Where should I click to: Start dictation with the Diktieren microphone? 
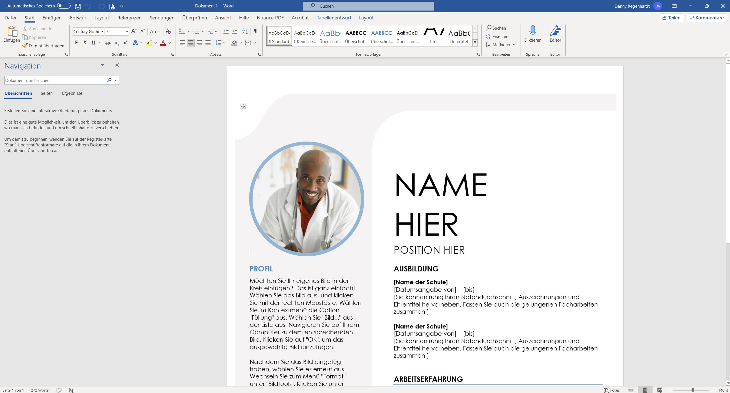click(x=533, y=31)
